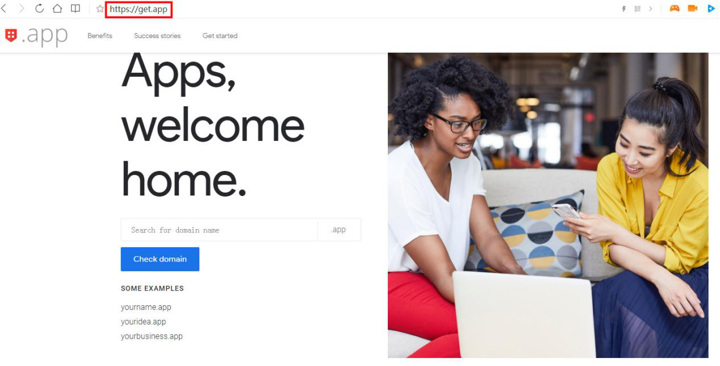Screen dimensions: 720x366
Task: Open the QR code icon in address bar
Action: (637, 9)
